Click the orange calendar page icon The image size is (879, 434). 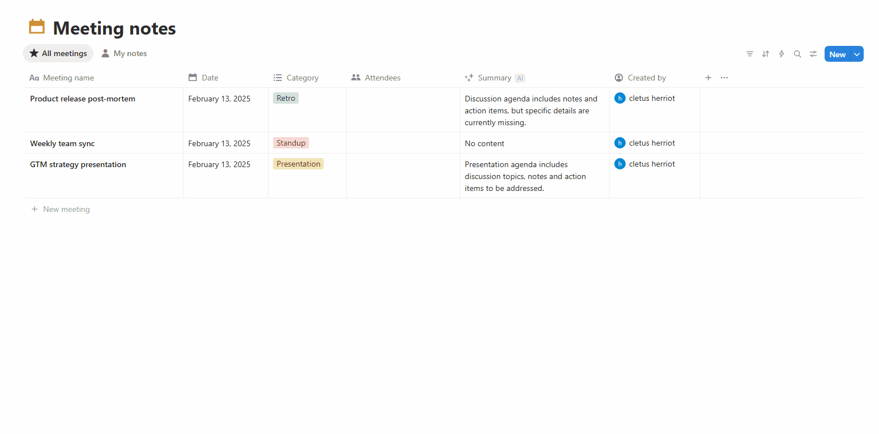pos(37,27)
